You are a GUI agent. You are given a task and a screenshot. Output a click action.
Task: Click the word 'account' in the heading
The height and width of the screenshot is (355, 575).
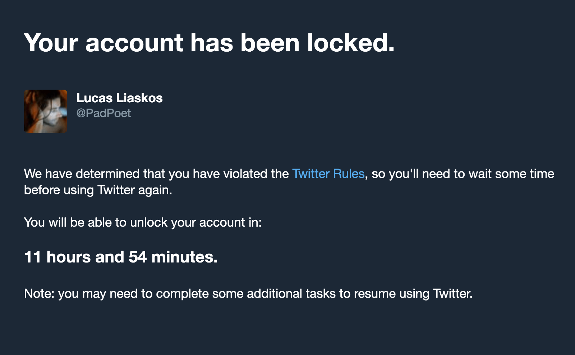[134, 44]
